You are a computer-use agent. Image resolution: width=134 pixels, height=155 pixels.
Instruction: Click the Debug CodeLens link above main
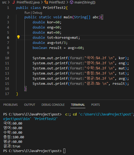(37, 13)
